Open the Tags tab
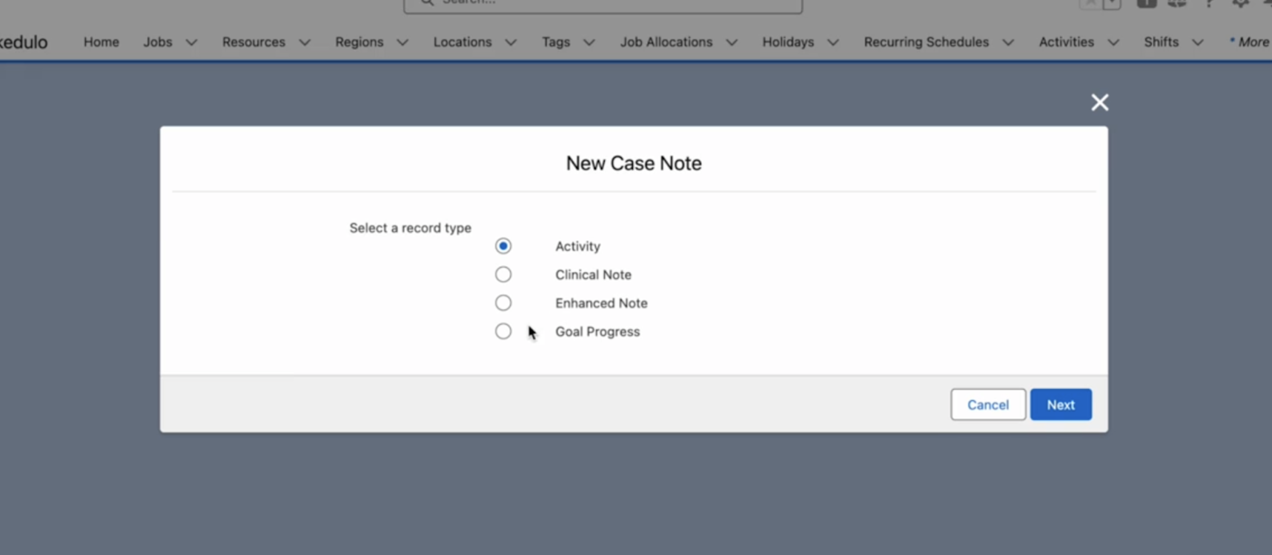Screen dimensions: 1272x555 (556, 42)
